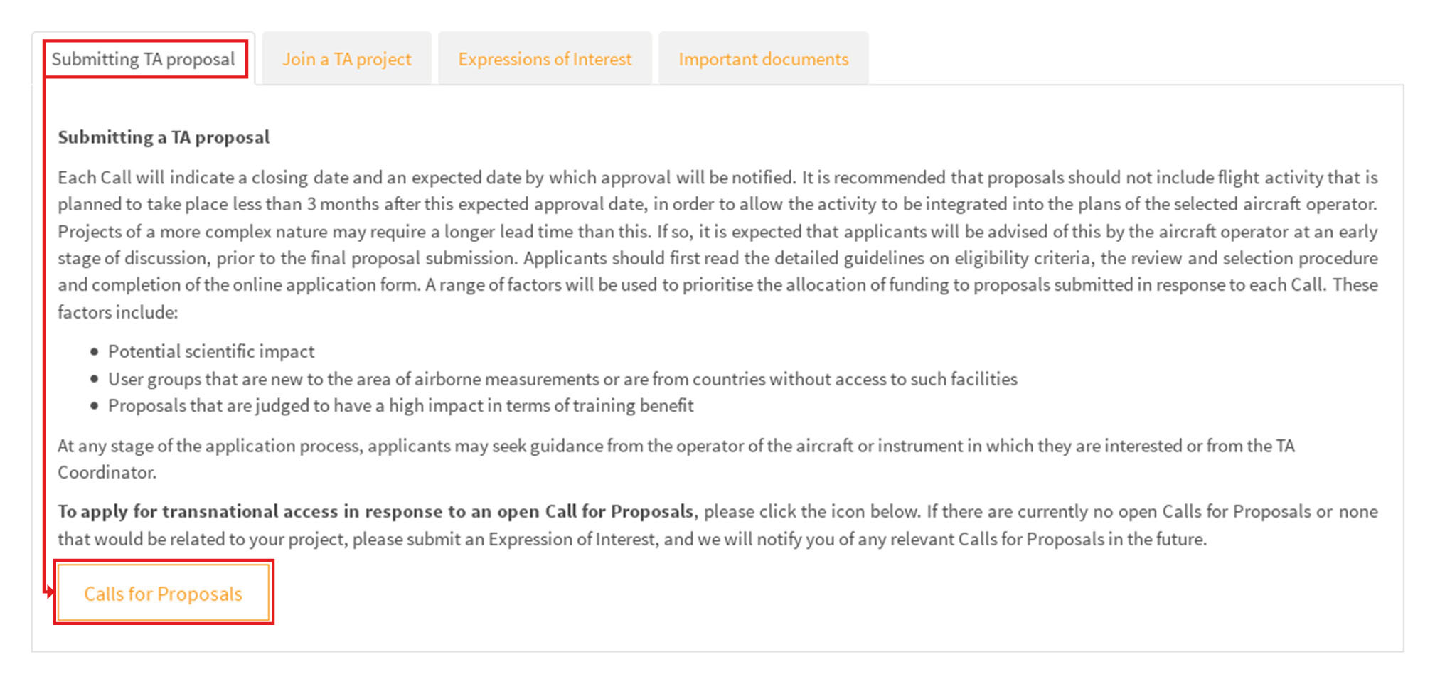Click the Potential scientific impact list item

click(x=211, y=352)
